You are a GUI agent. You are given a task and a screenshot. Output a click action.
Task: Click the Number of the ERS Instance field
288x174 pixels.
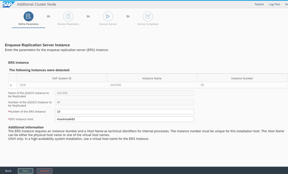click(x=124, y=111)
